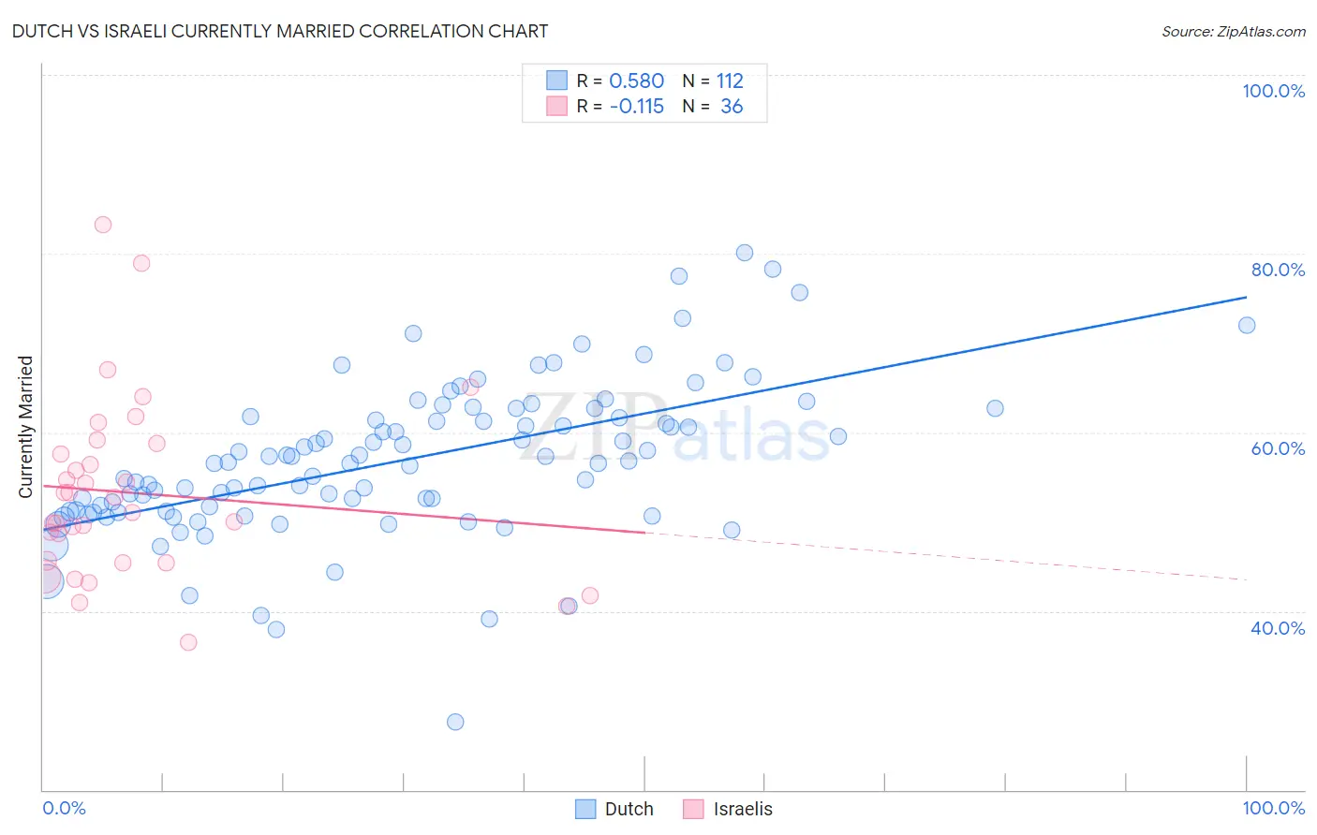Click the highest pink data point on the chart
Screen dimensions: 1317x835
click(x=103, y=225)
